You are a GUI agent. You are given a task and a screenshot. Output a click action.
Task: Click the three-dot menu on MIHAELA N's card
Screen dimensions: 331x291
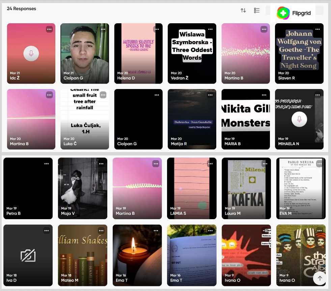[318, 95]
